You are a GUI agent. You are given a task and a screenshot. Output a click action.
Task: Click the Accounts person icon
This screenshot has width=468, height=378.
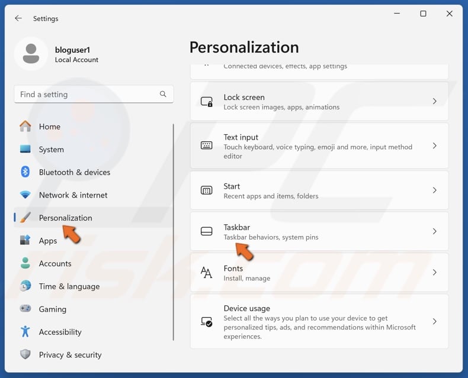(25, 263)
